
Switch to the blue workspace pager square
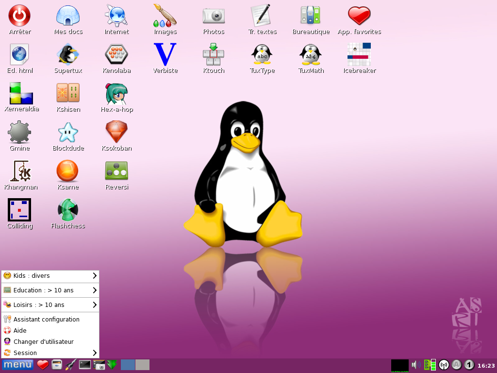[x=128, y=365]
